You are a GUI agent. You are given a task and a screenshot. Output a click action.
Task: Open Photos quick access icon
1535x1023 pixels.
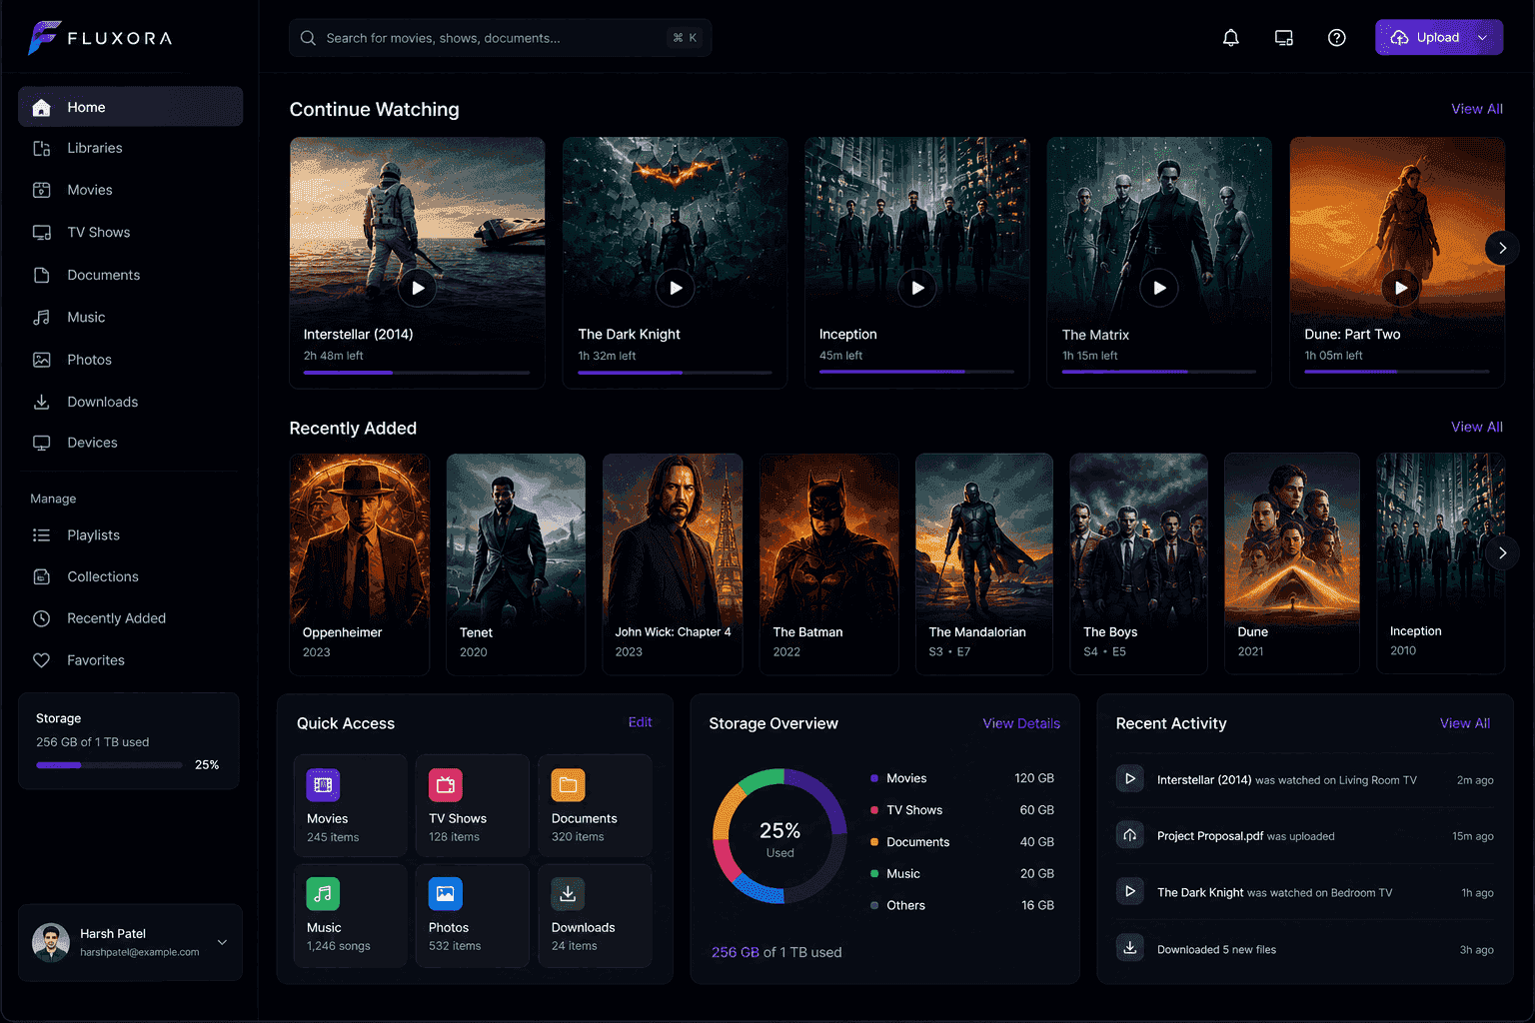point(446,894)
